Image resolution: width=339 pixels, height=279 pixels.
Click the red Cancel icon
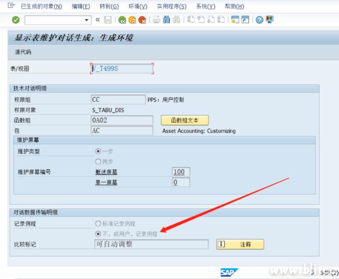(x=142, y=20)
